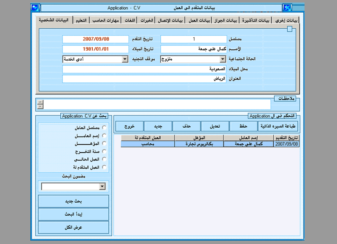Open the بيانات إخري tab
The width and height of the screenshot is (337, 244).
(x=286, y=21)
